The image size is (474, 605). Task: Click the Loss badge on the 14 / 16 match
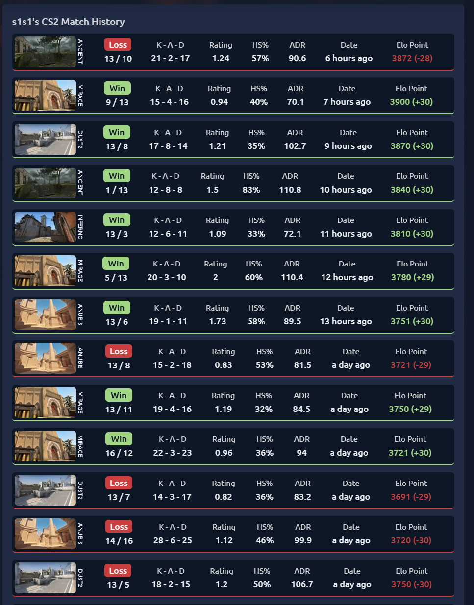pos(119,527)
